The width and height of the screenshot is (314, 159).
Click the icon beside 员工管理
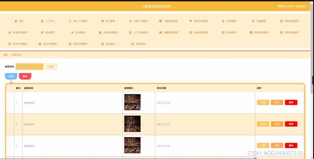[102, 21]
